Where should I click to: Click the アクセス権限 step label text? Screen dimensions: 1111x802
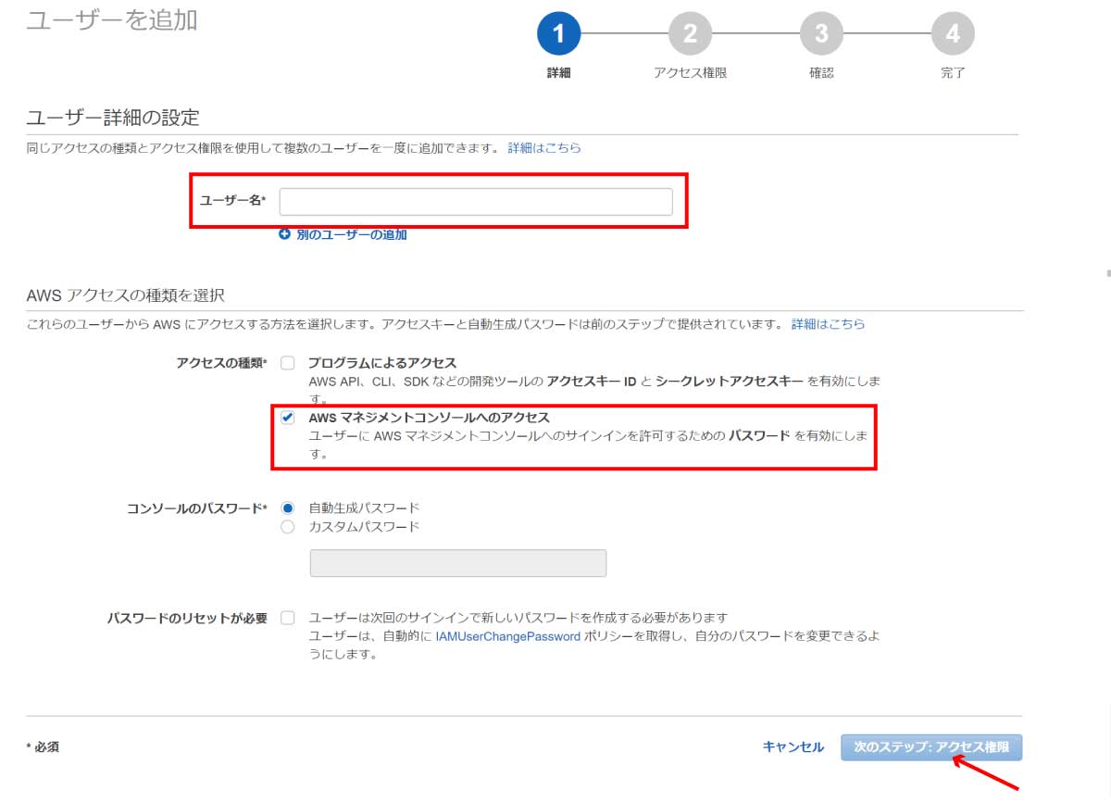tap(691, 70)
